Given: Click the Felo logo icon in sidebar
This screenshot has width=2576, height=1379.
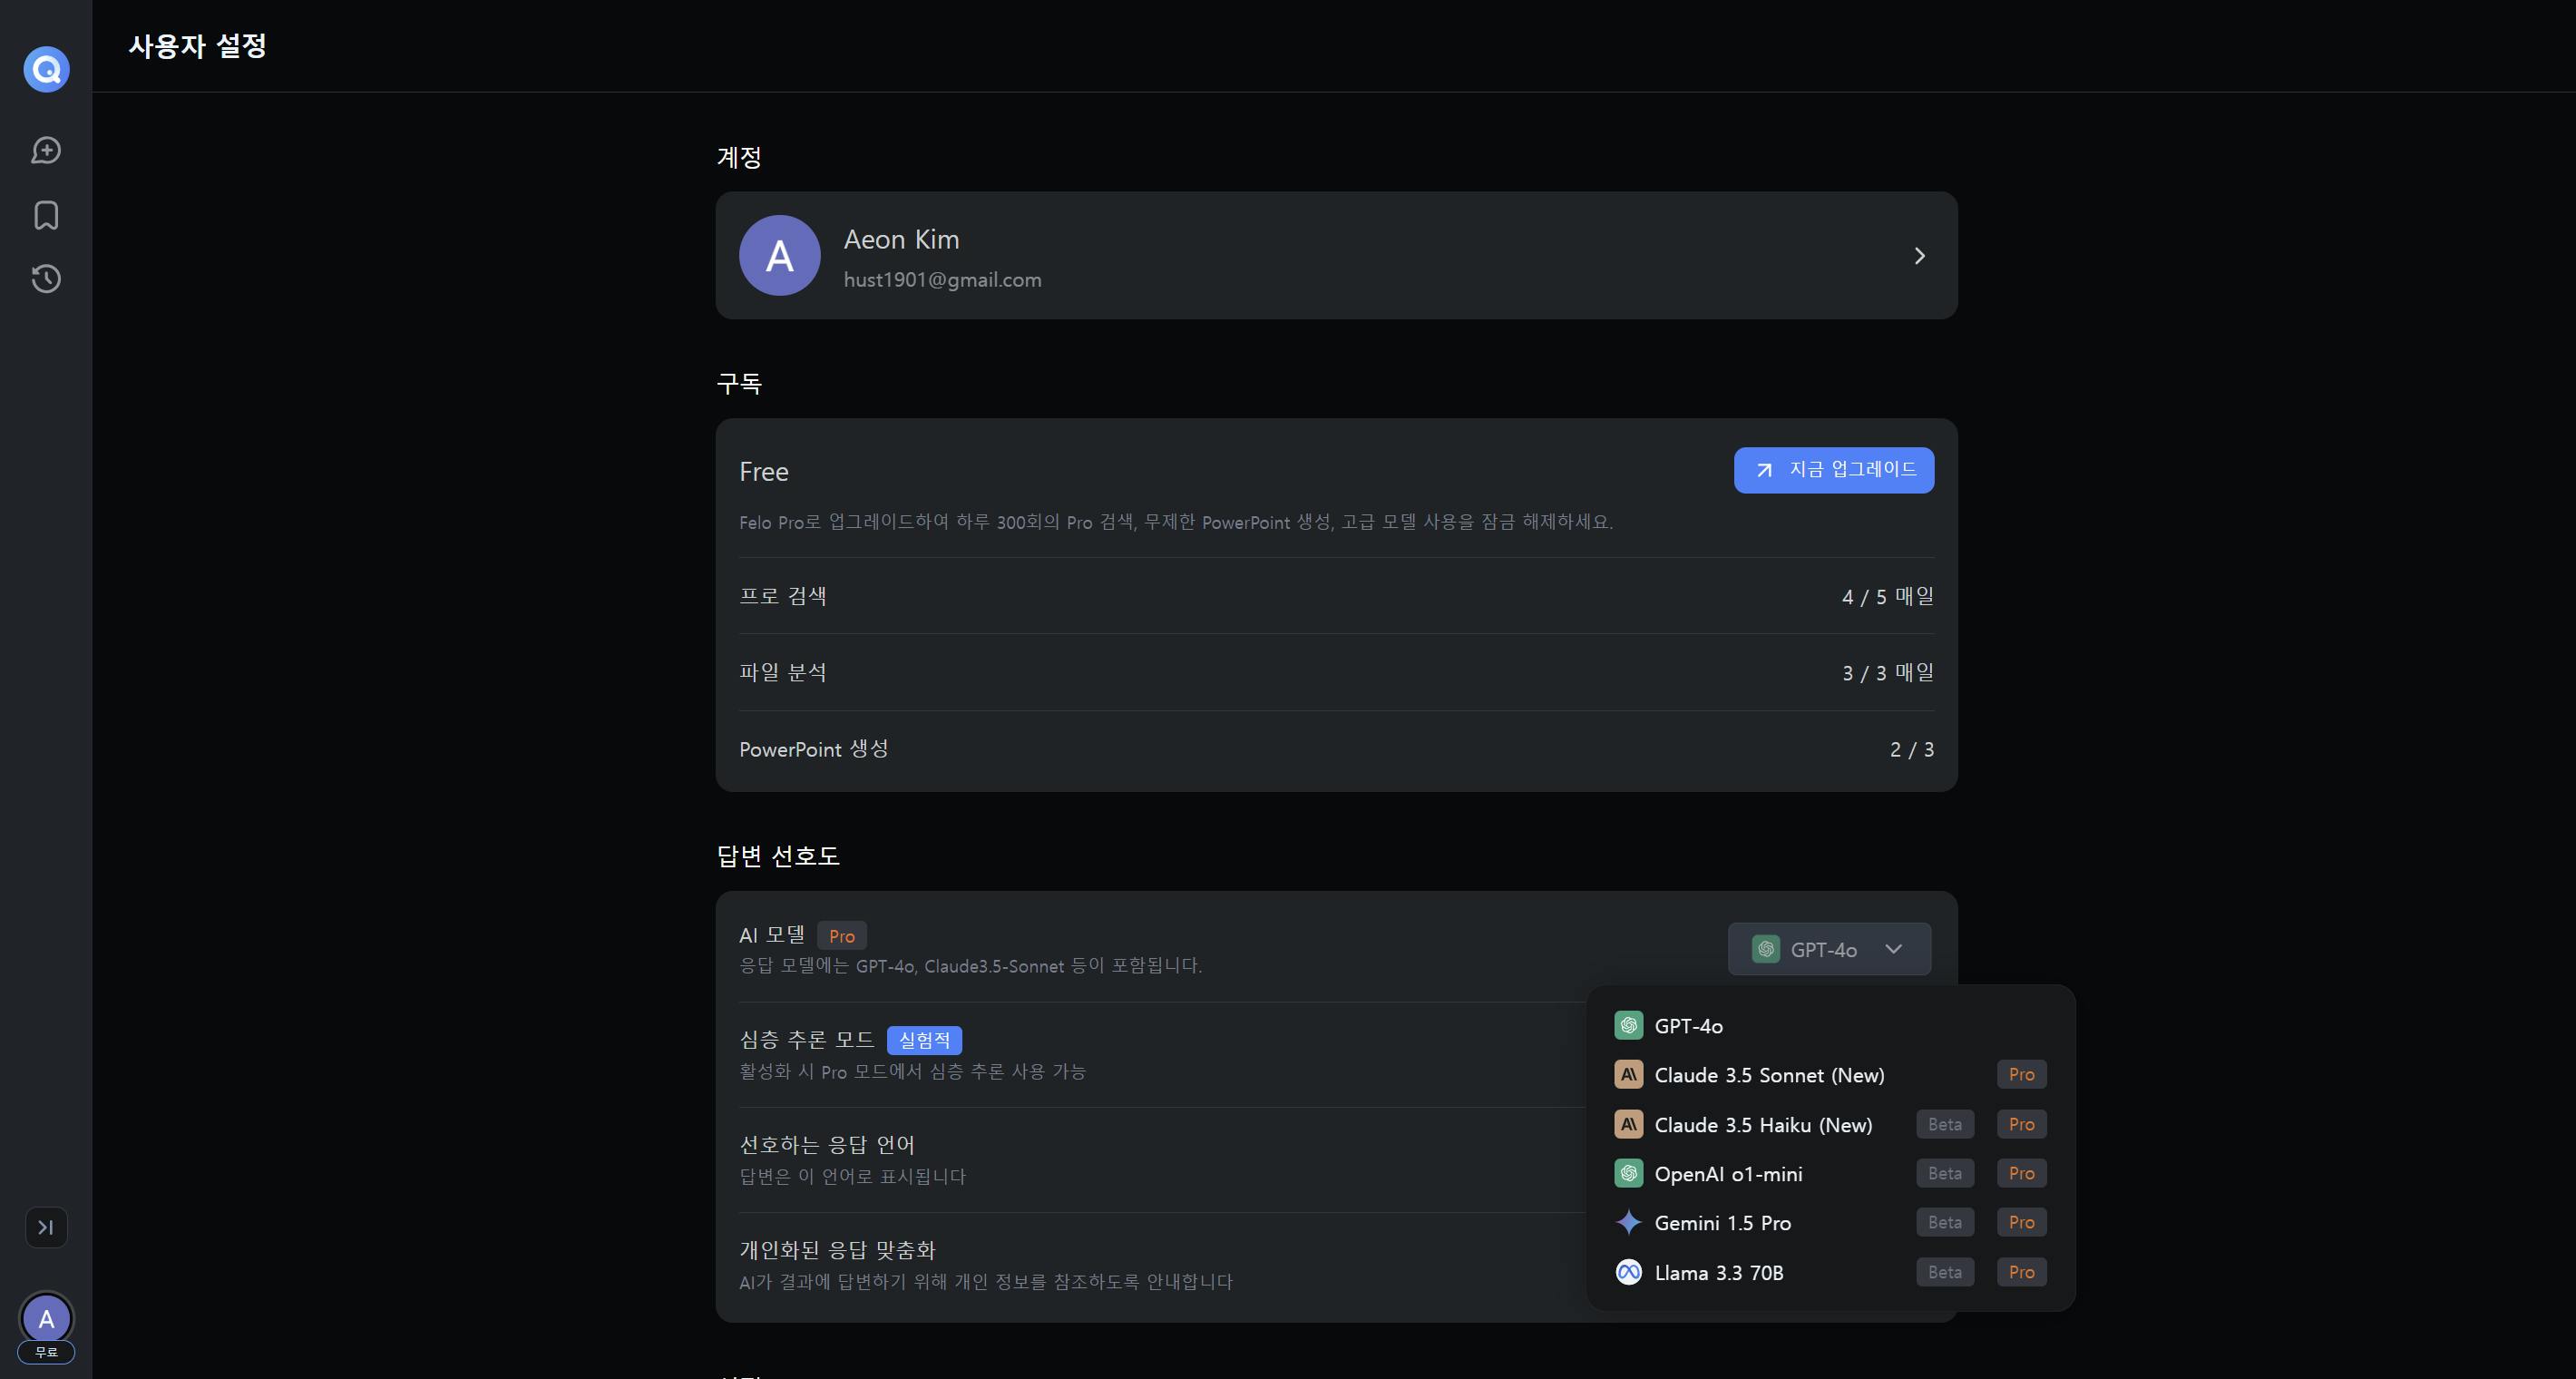Looking at the screenshot, I should pos(46,69).
